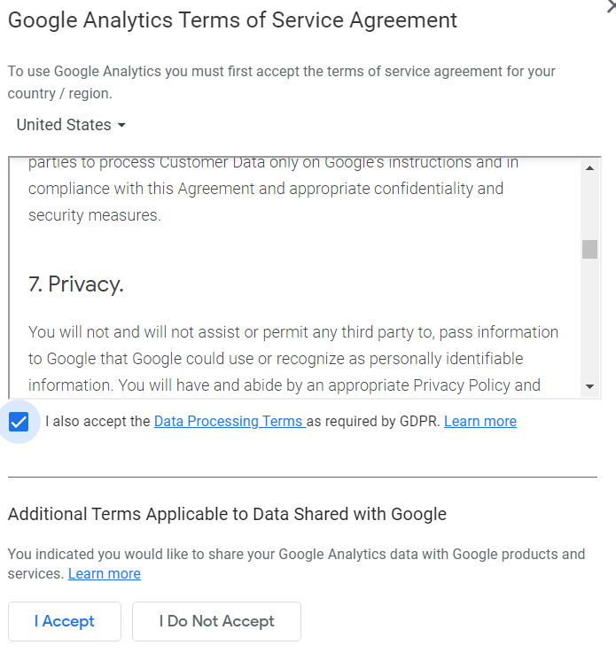Click the arrow beside United States
Screen dimensions: 616x653
pyautogui.click(x=121, y=125)
